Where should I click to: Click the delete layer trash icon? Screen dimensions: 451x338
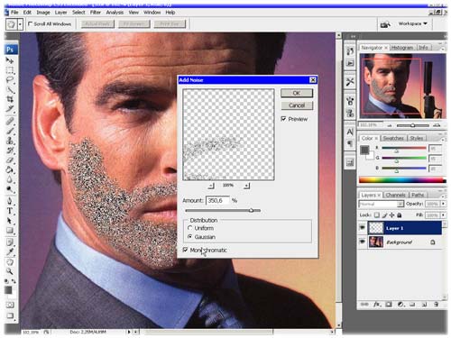[x=436, y=305]
